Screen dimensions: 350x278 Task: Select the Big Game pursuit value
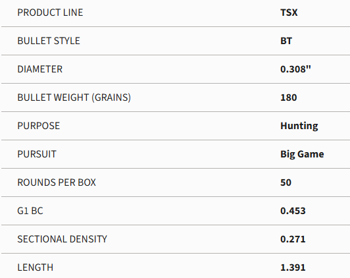point(302,154)
